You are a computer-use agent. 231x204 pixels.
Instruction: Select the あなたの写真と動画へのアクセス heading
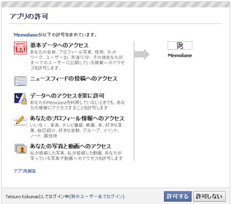pos(70,146)
